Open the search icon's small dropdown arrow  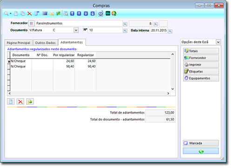pyautogui.click(x=11, y=13)
